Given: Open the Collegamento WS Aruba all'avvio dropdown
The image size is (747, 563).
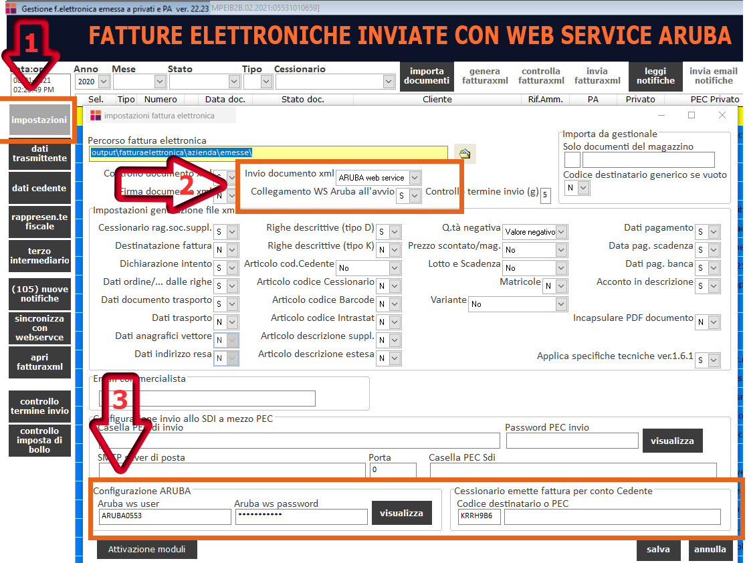Looking at the screenshot, I should pyautogui.click(x=415, y=196).
